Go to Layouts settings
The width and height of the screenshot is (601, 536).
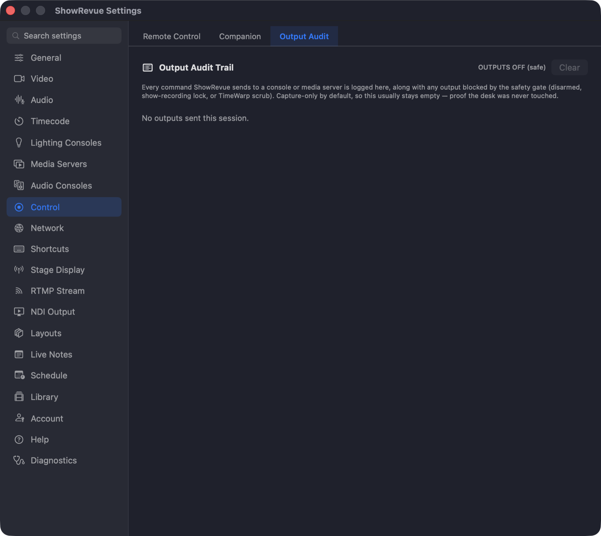point(64,333)
